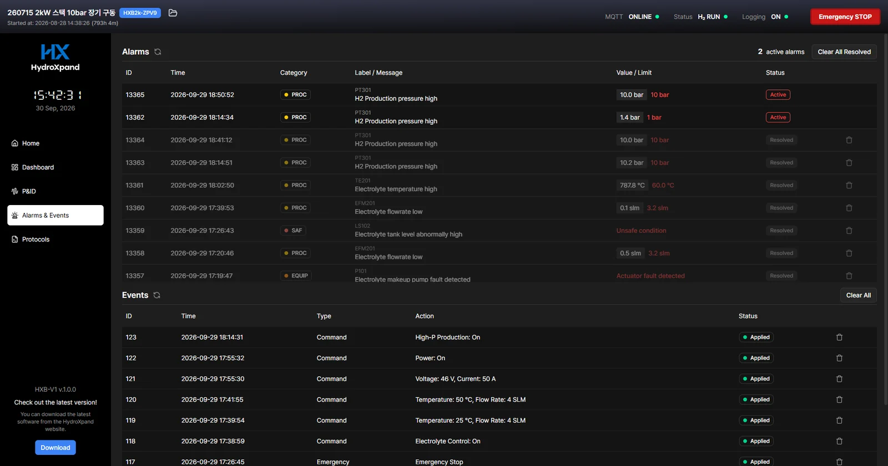Go to Home page
The image size is (888, 466).
tap(56, 143)
